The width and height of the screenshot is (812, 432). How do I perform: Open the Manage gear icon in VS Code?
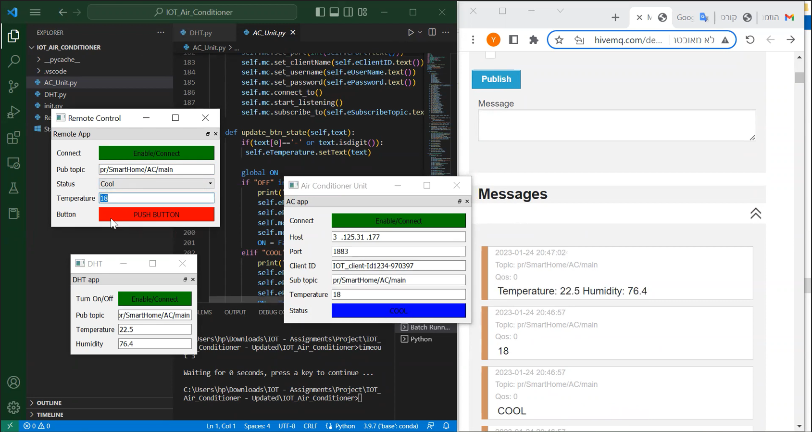click(x=13, y=407)
